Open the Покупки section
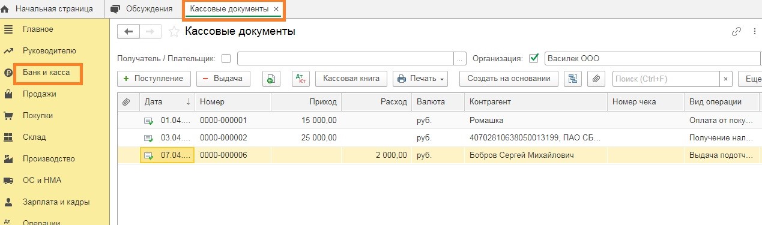762x225 pixels. click(x=38, y=115)
